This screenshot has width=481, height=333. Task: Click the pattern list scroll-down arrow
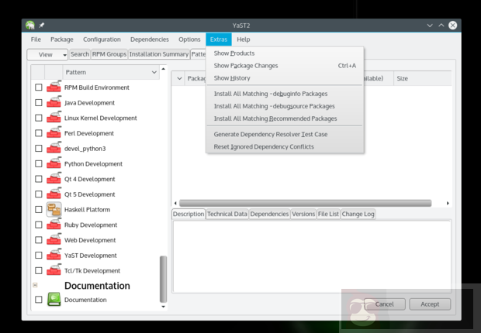(x=163, y=307)
